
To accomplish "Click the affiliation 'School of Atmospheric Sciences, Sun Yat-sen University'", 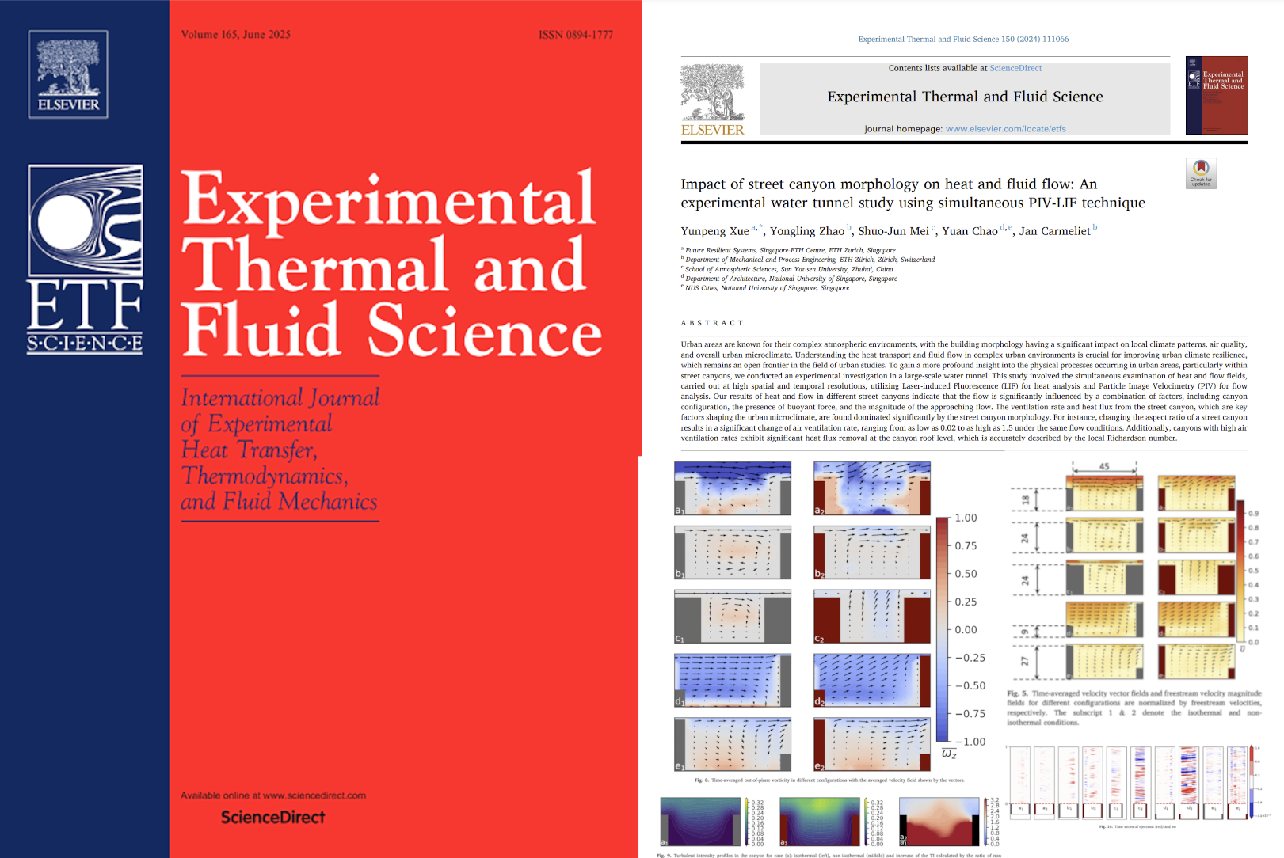I will tap(789, 269).
